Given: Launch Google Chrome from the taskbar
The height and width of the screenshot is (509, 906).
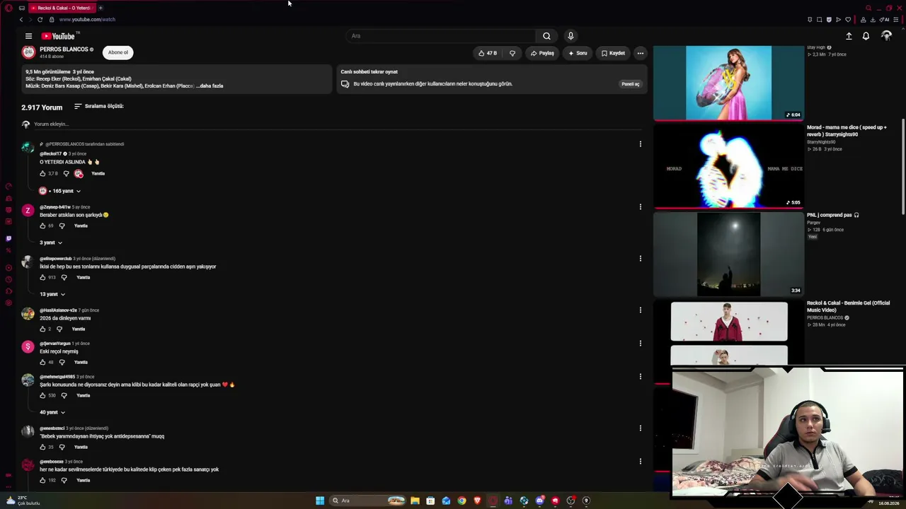Looking at the screenshot, I should (x=461, y=501).
